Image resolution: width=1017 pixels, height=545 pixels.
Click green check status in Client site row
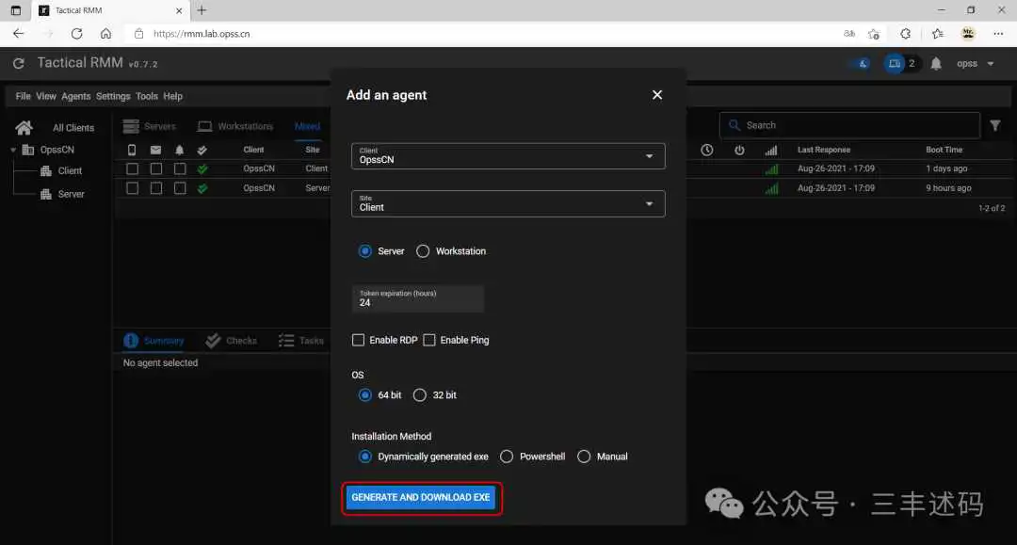(203, 168)
